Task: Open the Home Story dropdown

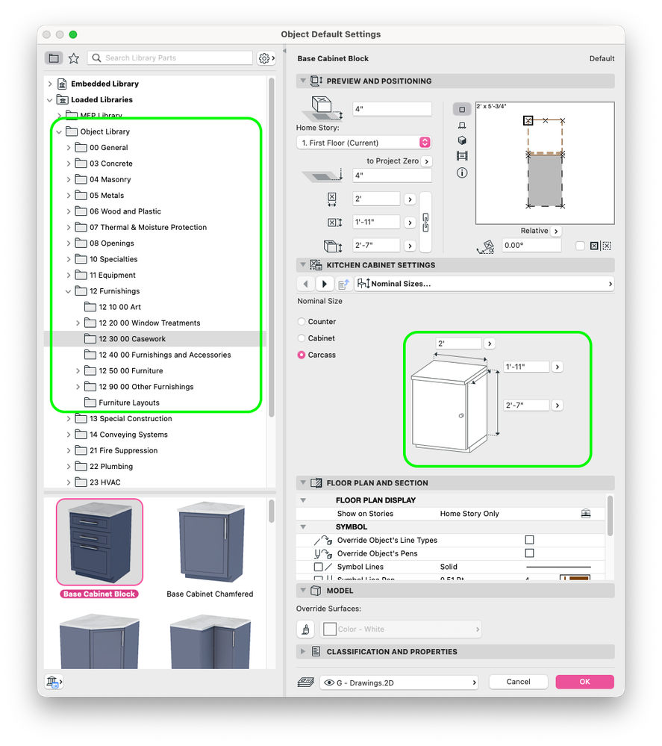Action: click(363, 143)
